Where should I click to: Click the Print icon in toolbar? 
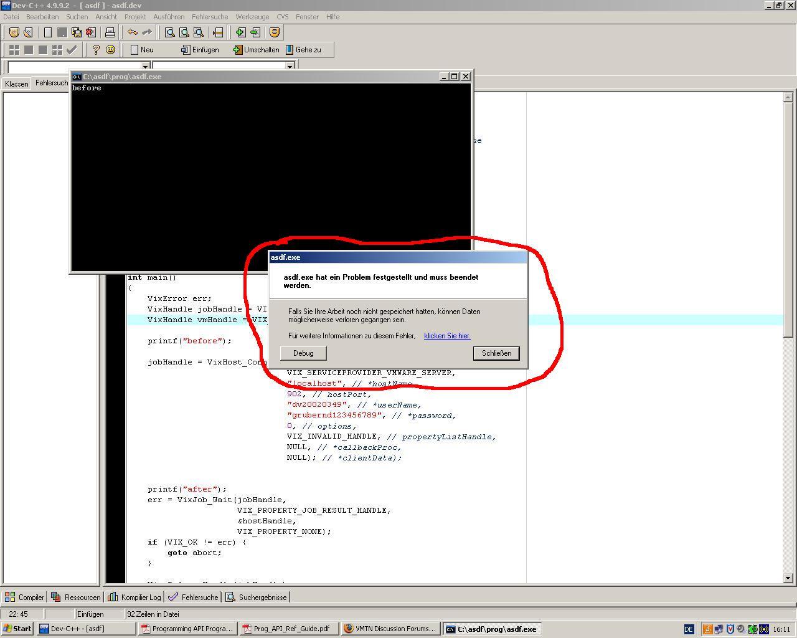click(x=110, y=32)
